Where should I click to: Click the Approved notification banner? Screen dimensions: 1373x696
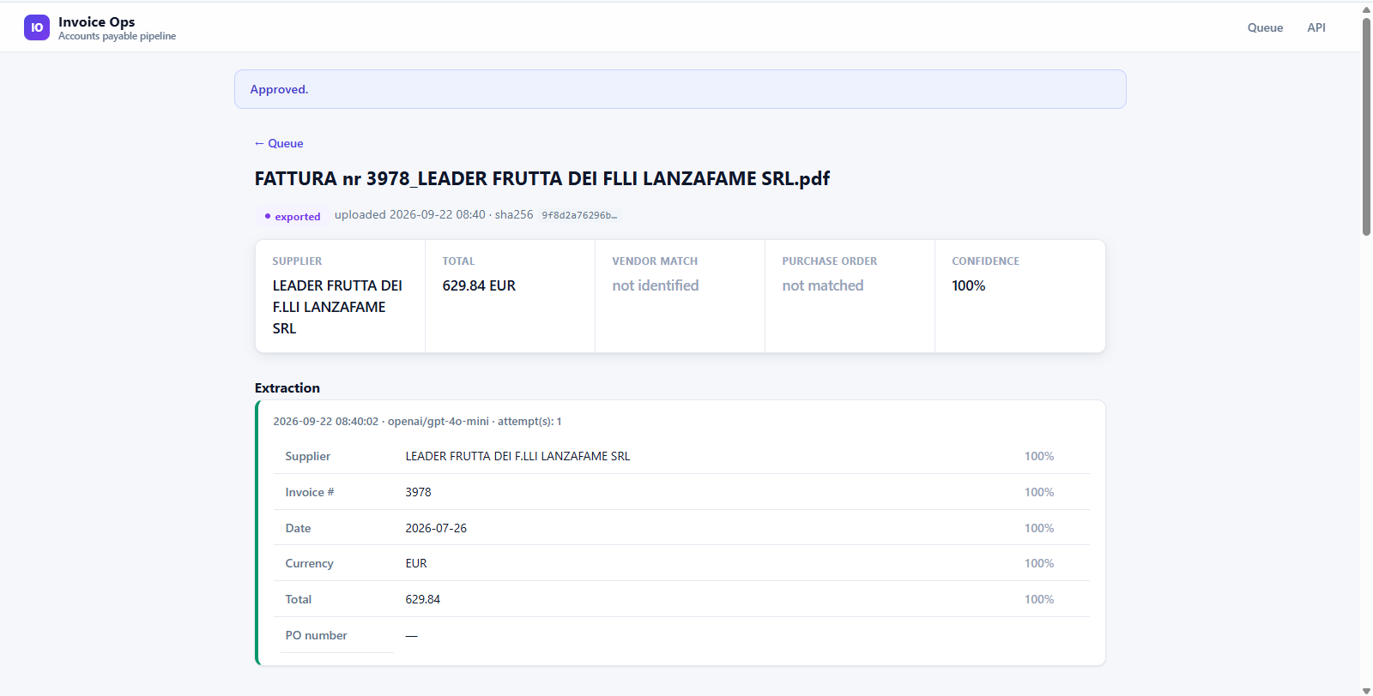click(x=680, y=89)
